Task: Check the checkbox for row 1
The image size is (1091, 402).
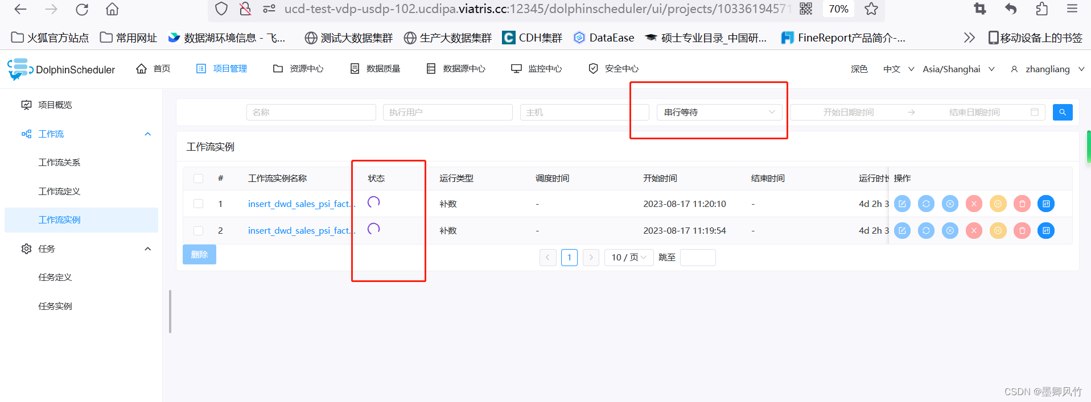Action: coord(198,204)
